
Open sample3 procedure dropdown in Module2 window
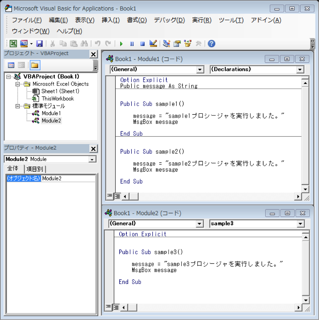click(300, 224)
